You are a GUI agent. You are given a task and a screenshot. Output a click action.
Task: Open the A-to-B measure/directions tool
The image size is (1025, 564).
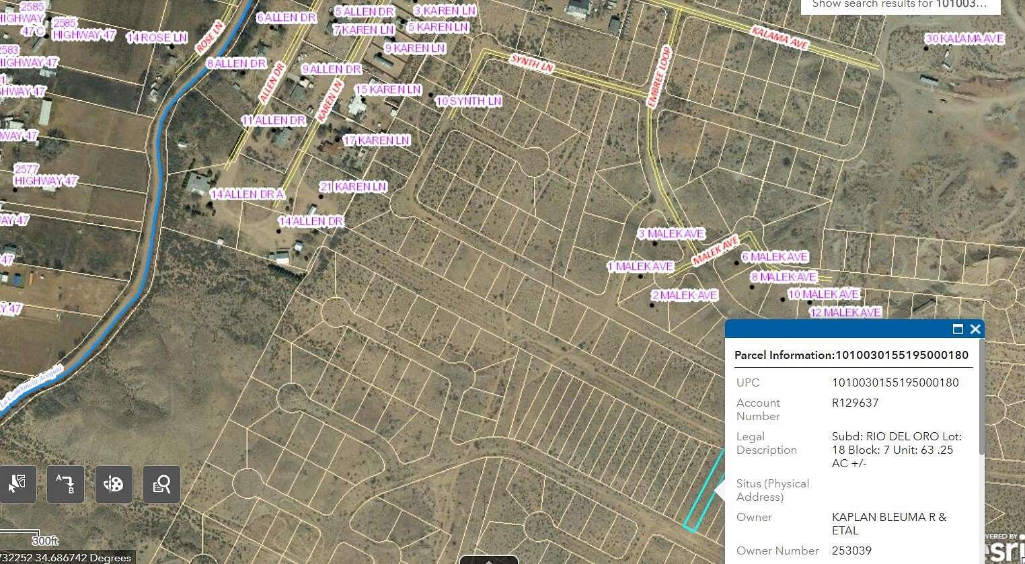[x=65, y=484]
